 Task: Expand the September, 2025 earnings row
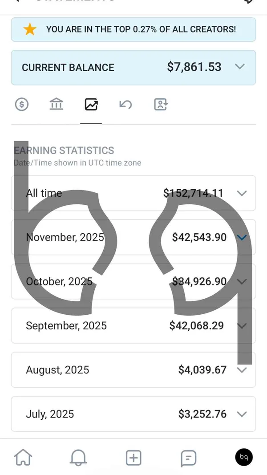(242, 325)
